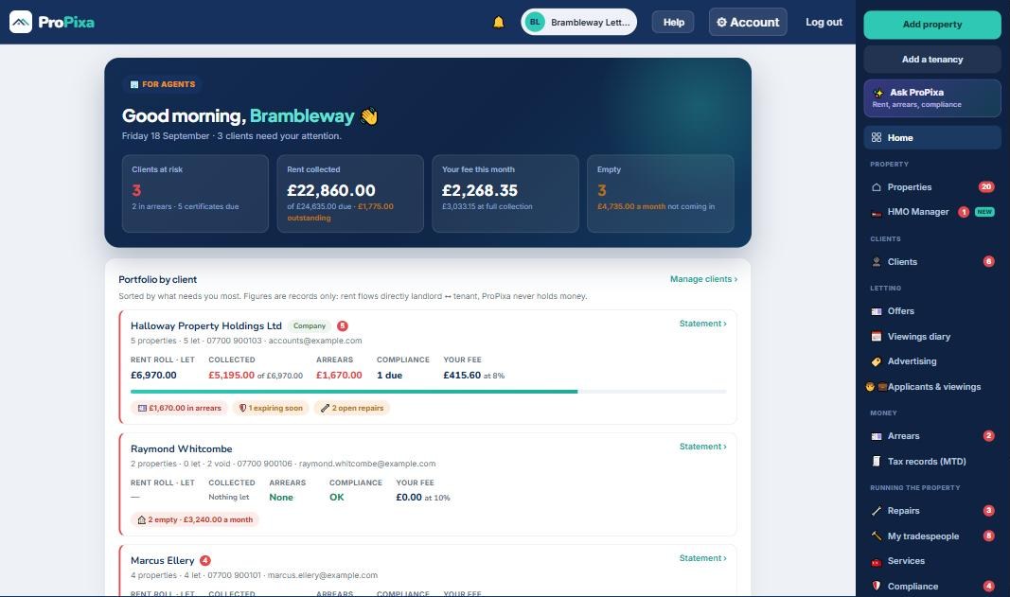Image resolution: width=1010 pixels, height=597 pixels.
Task: Open Statement for Raymond Whitcombe
Action: [x=702, y=447]
